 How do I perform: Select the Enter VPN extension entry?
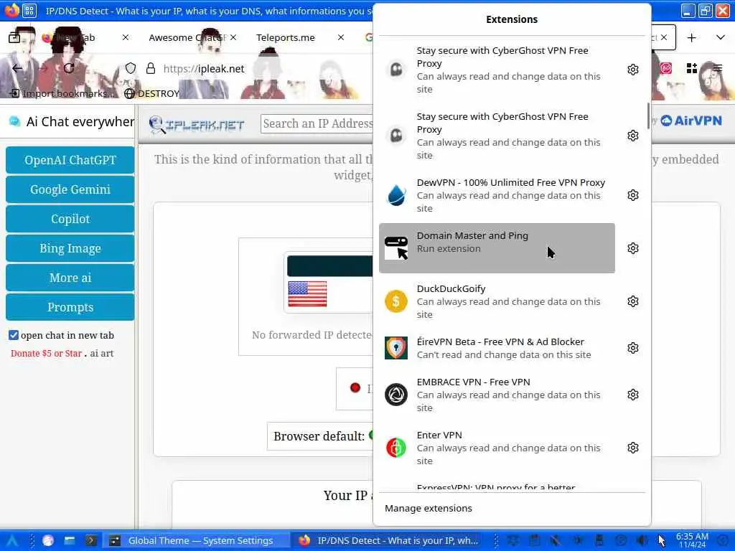(497, 448)
